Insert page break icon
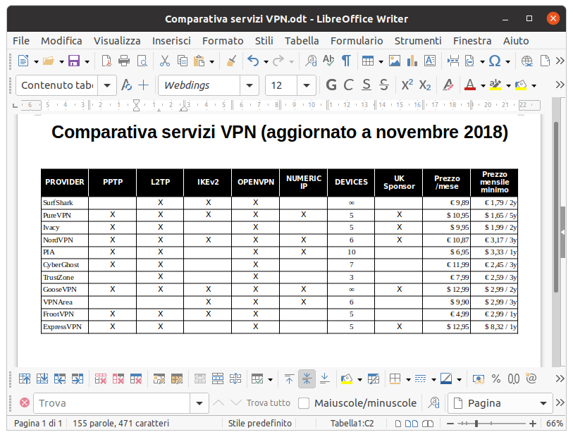573x437 pixels. (453, 61)
